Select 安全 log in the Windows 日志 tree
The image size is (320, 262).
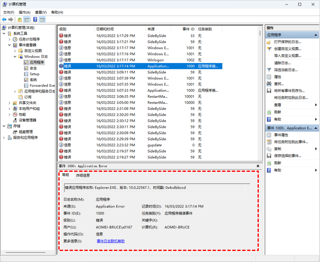click(33, 68)
